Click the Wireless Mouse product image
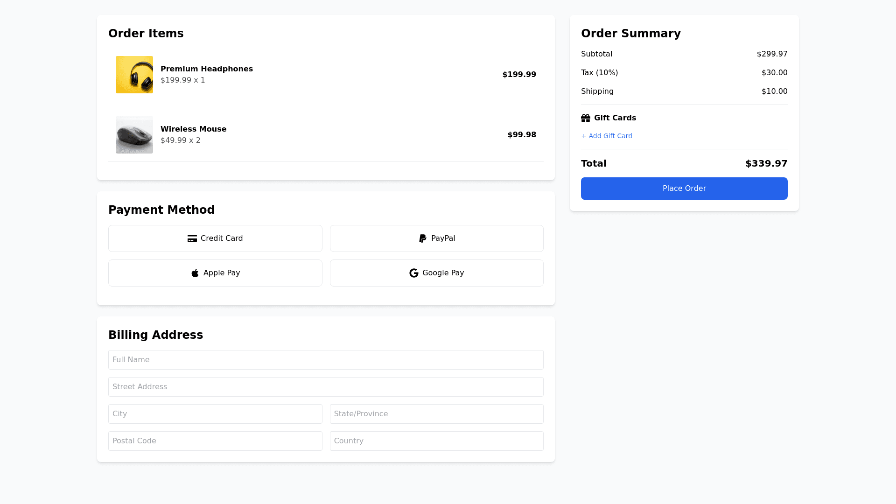The width and height of the screenshot is (896, 504). 134,135
